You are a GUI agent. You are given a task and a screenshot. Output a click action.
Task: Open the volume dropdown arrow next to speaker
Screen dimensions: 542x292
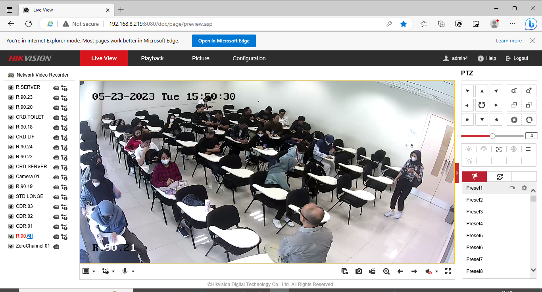click(x=436, y=271)
